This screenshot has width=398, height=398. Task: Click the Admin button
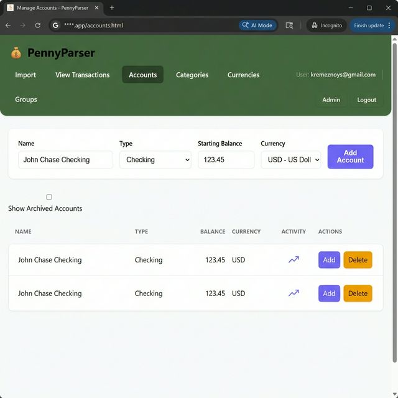pyautogui.click(x=331, y=99)
